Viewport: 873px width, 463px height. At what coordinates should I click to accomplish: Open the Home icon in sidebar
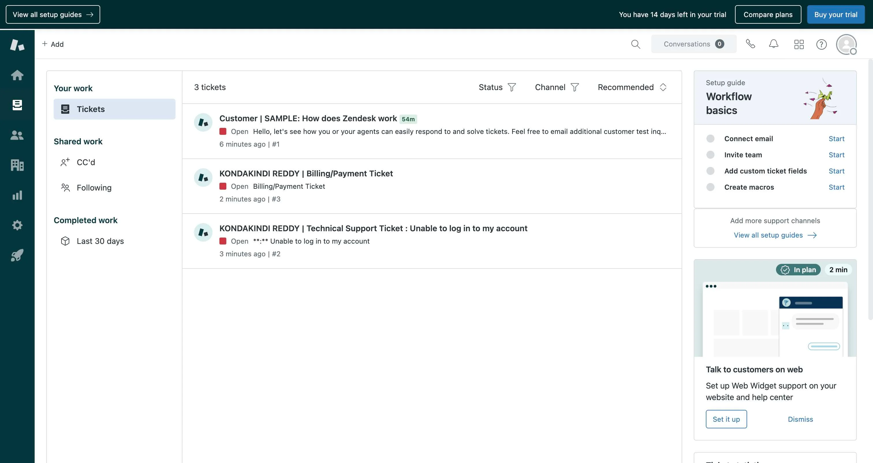[17, 75]
